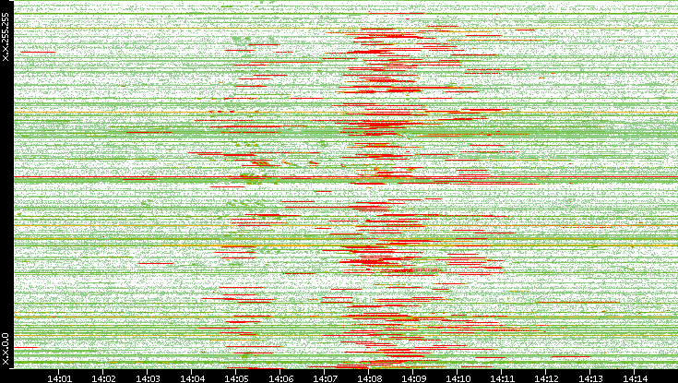
Task: Jump to the 14:03 time marker
Action: [148, 377]
